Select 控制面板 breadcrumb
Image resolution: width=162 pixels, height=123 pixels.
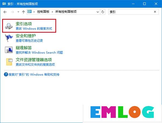click(x=43, y=12)
